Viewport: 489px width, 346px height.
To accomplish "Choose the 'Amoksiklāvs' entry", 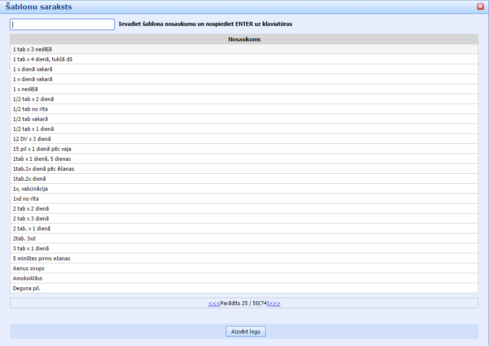I will 27,278.
